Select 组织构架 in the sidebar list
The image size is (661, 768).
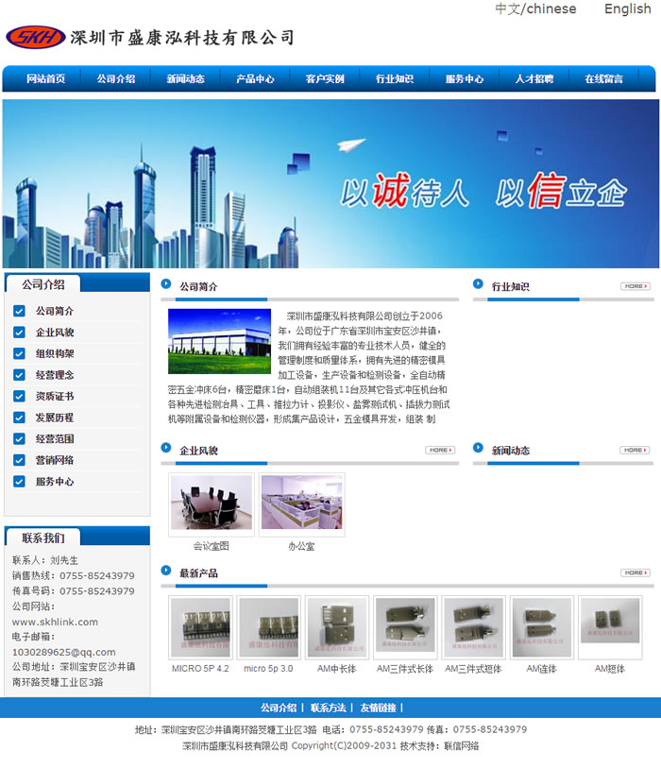(x=55, y=354)
